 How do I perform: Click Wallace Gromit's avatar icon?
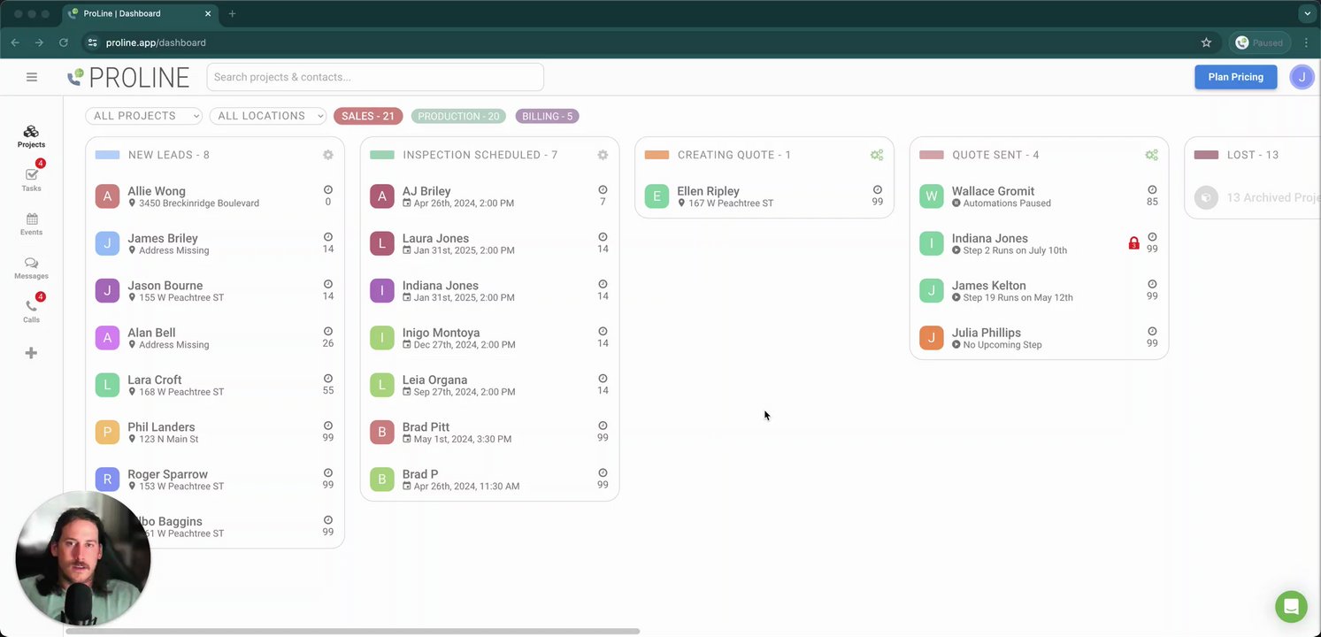click(x=932, y=196)
